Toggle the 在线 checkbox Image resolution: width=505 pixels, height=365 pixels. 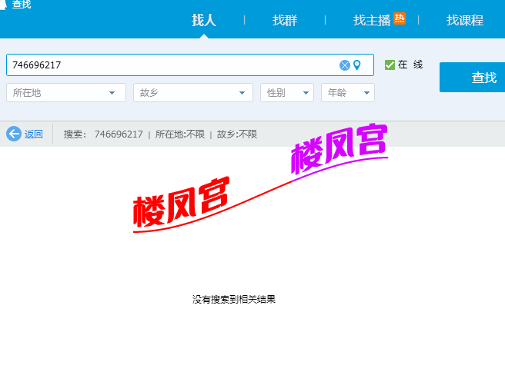390,65
